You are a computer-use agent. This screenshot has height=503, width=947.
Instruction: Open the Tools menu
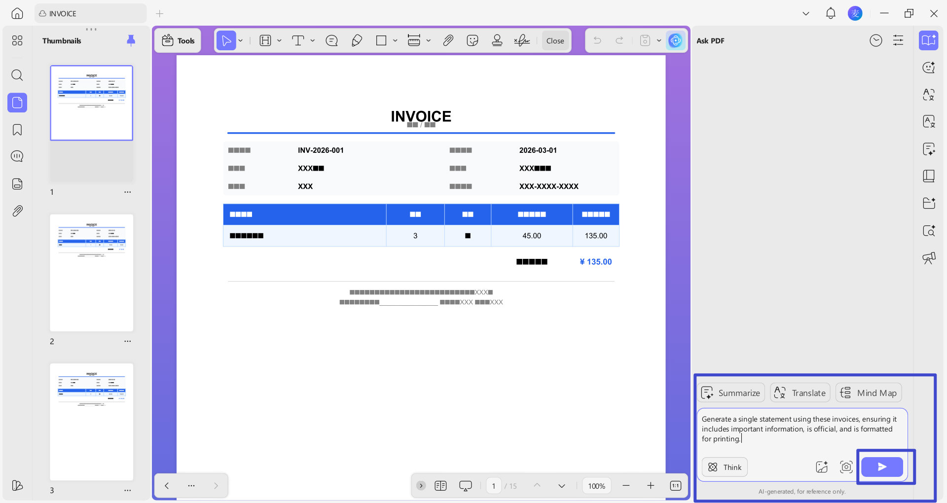point(178,40)
